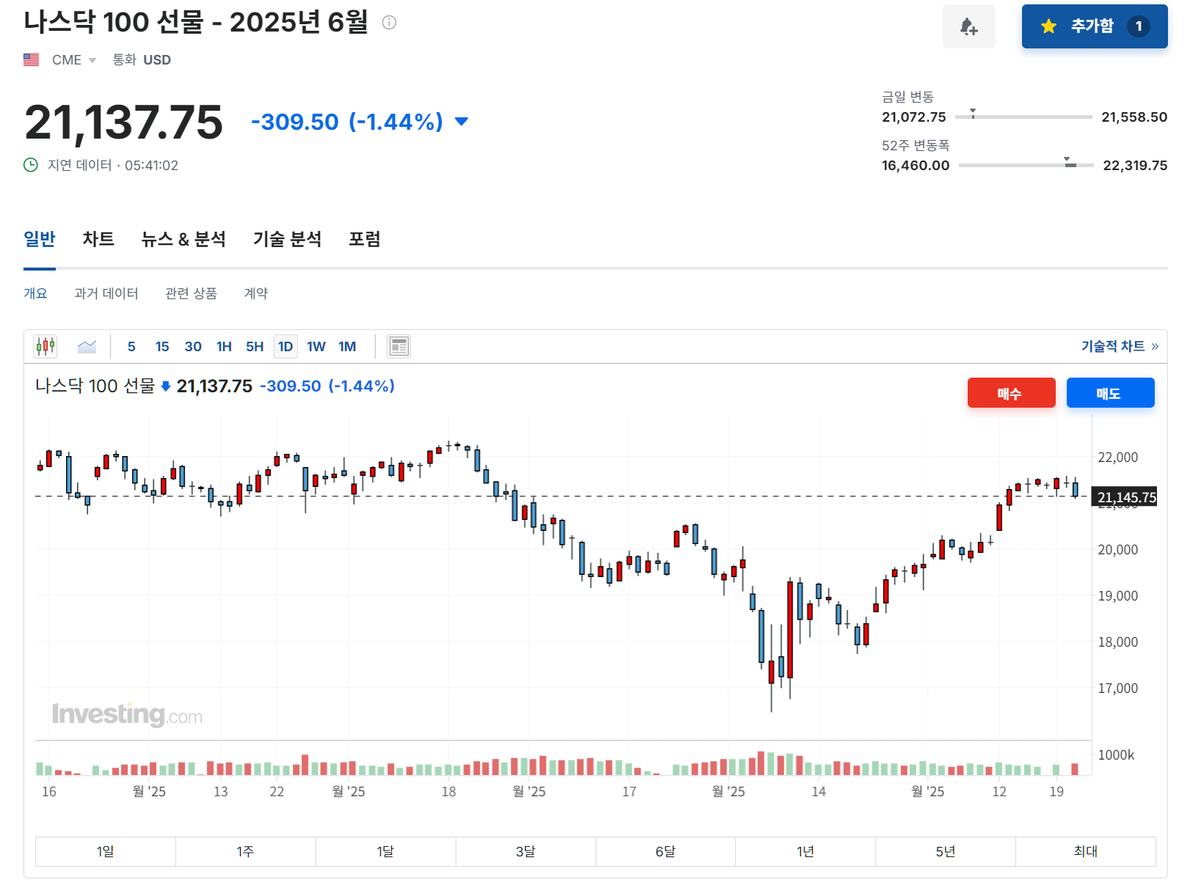Viewport: 1190px width, 885px height.
Task: Select the 1W timeframe
Action: (x=315, y=346)
